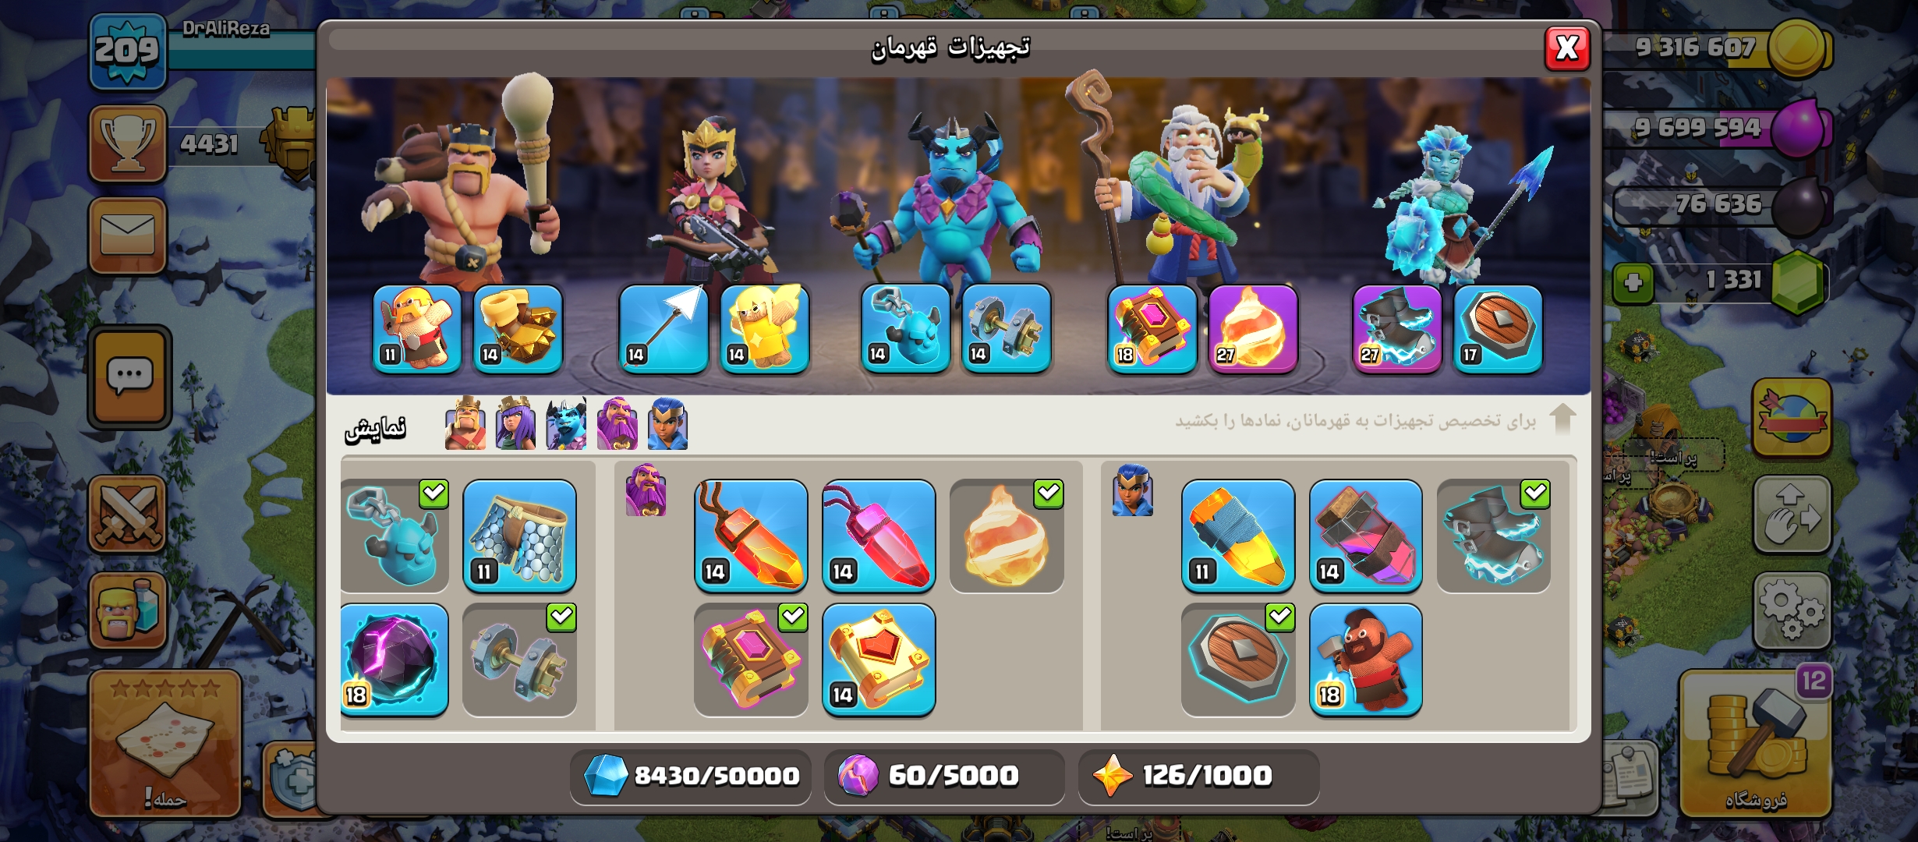Tap the Giant Arrow equipment icon
This screenshot has width=1918, height=842.
(664, 328)
